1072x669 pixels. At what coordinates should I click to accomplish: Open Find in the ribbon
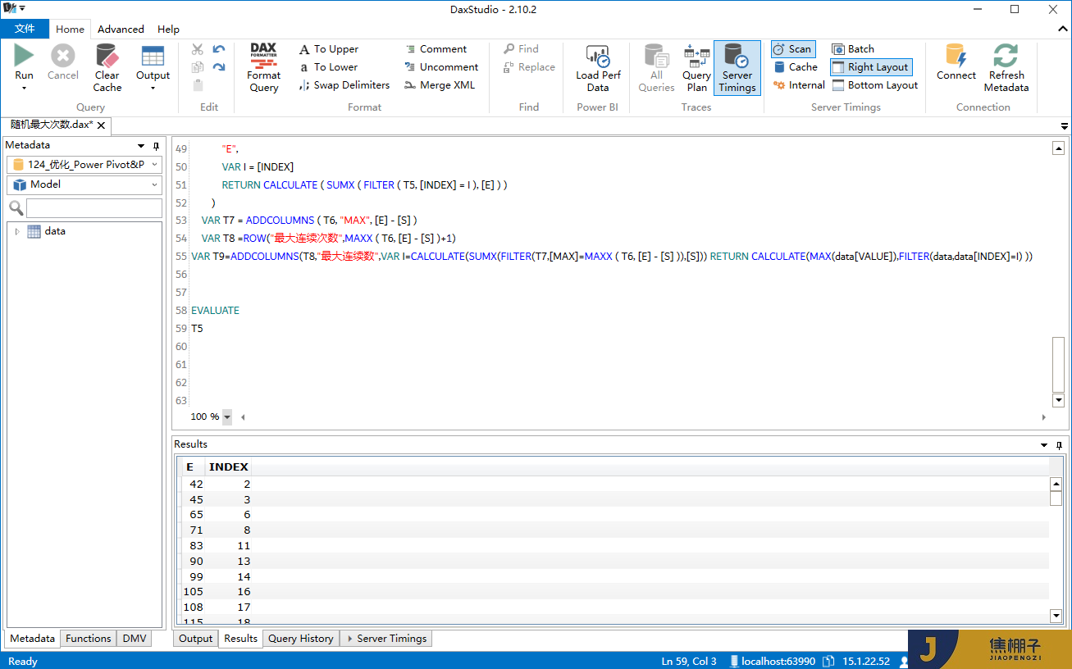(x=522, y=49)
